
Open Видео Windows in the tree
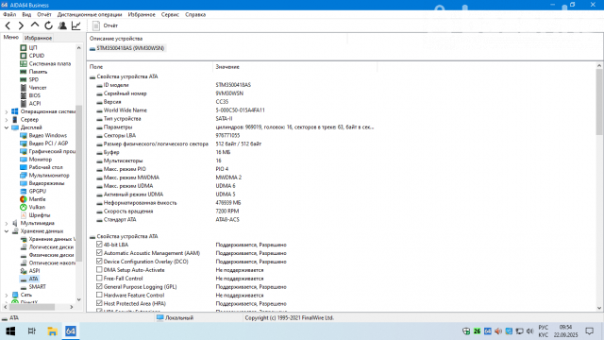coord(47,135)
